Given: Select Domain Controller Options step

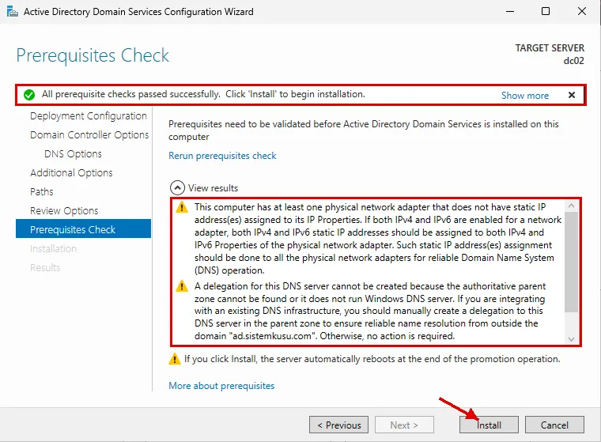Looking at the screenshot, I should coord(89,135).
